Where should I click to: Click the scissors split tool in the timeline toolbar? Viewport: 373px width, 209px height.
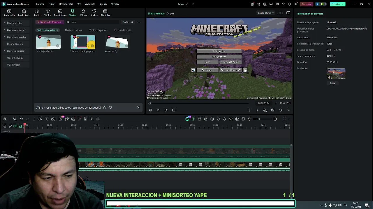pos(40,119)
